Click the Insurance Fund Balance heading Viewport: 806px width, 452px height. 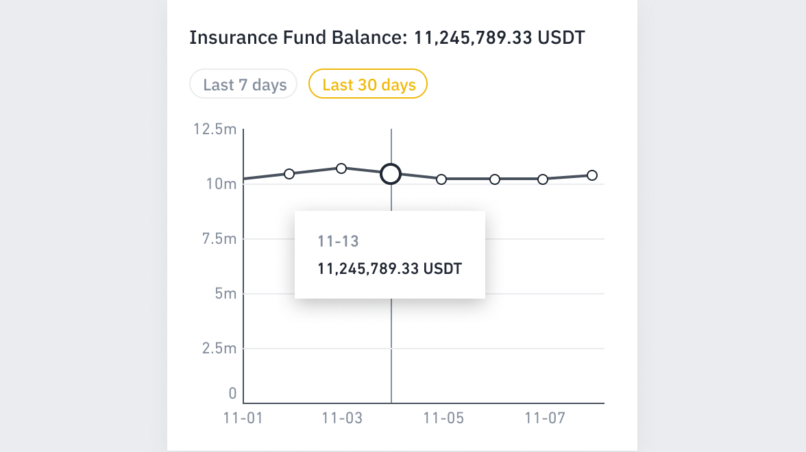click(387, 37)
